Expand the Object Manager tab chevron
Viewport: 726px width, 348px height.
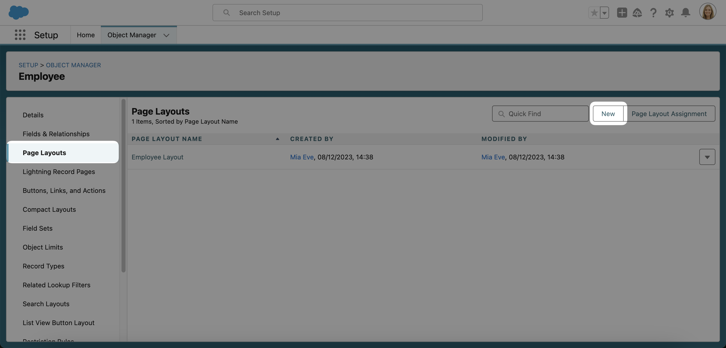pos(166,35)
